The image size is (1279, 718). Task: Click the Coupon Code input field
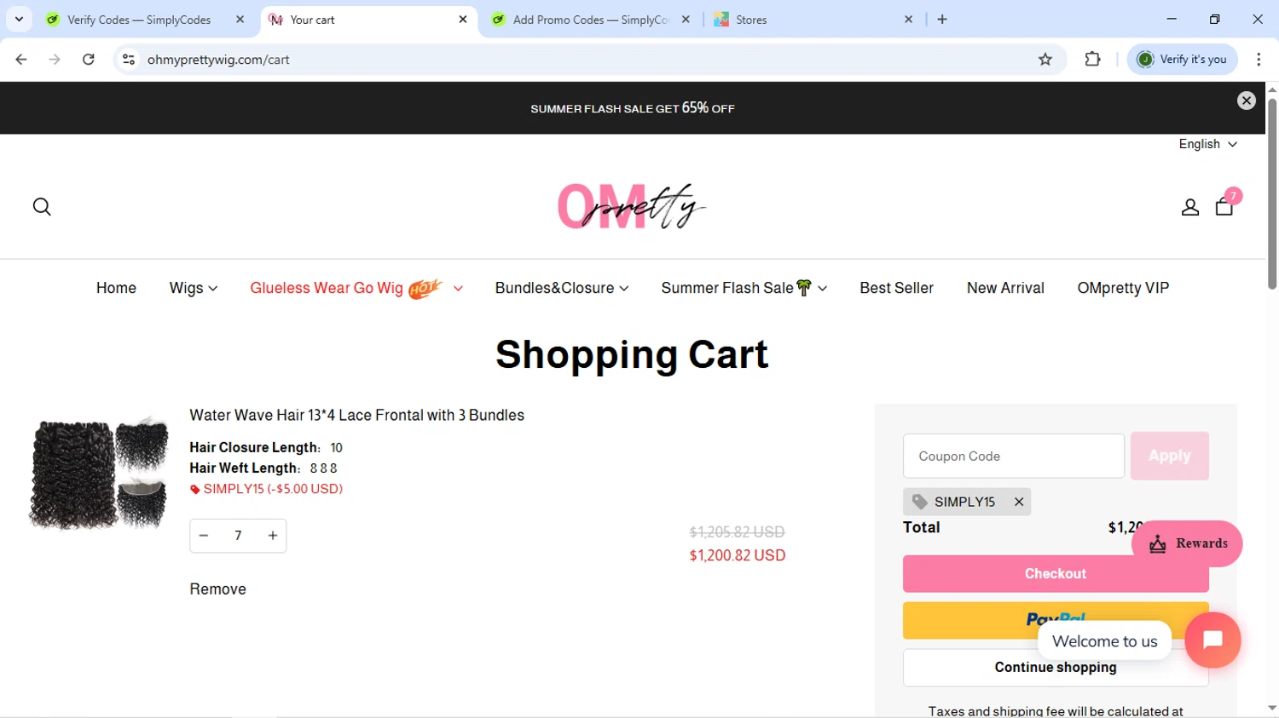point(1014,457)
